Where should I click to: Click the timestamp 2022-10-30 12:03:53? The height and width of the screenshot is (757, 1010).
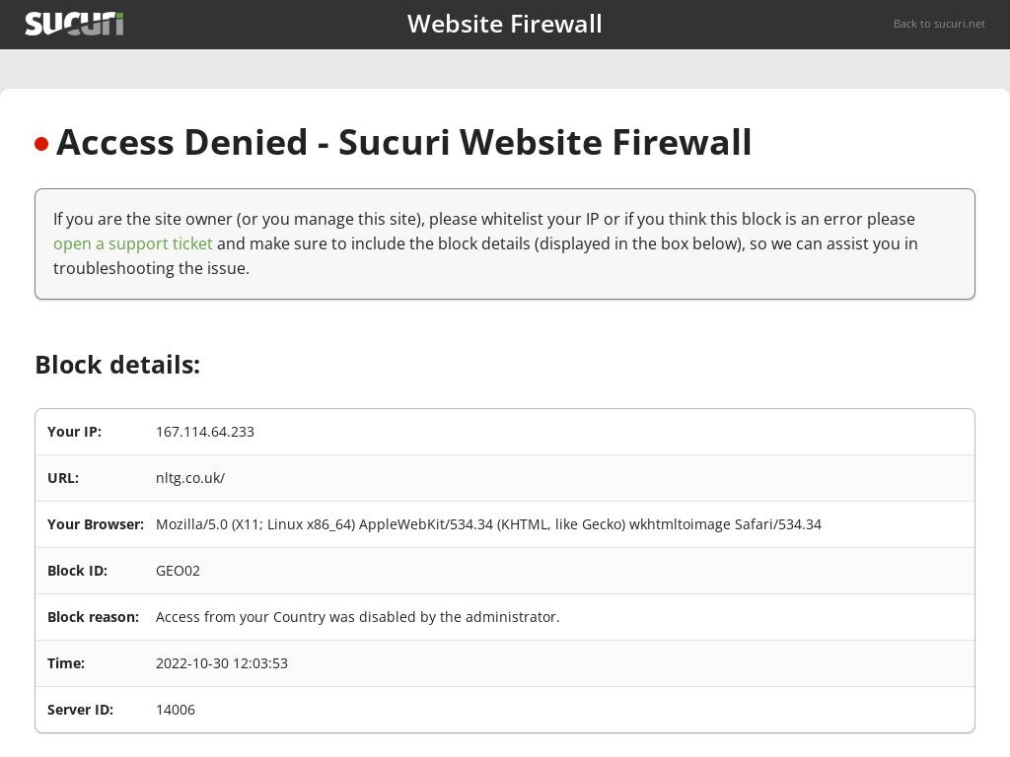[222, 663]
